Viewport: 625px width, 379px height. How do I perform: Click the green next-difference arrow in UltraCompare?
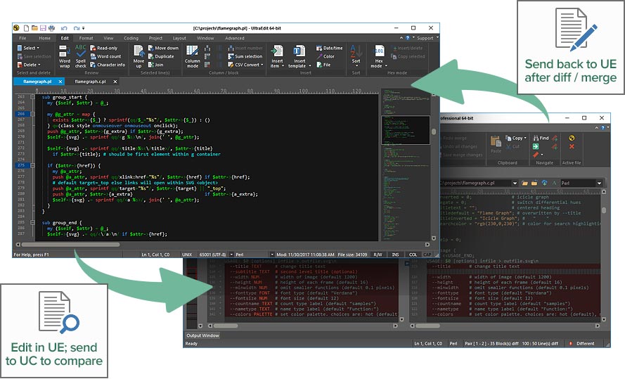536,147
